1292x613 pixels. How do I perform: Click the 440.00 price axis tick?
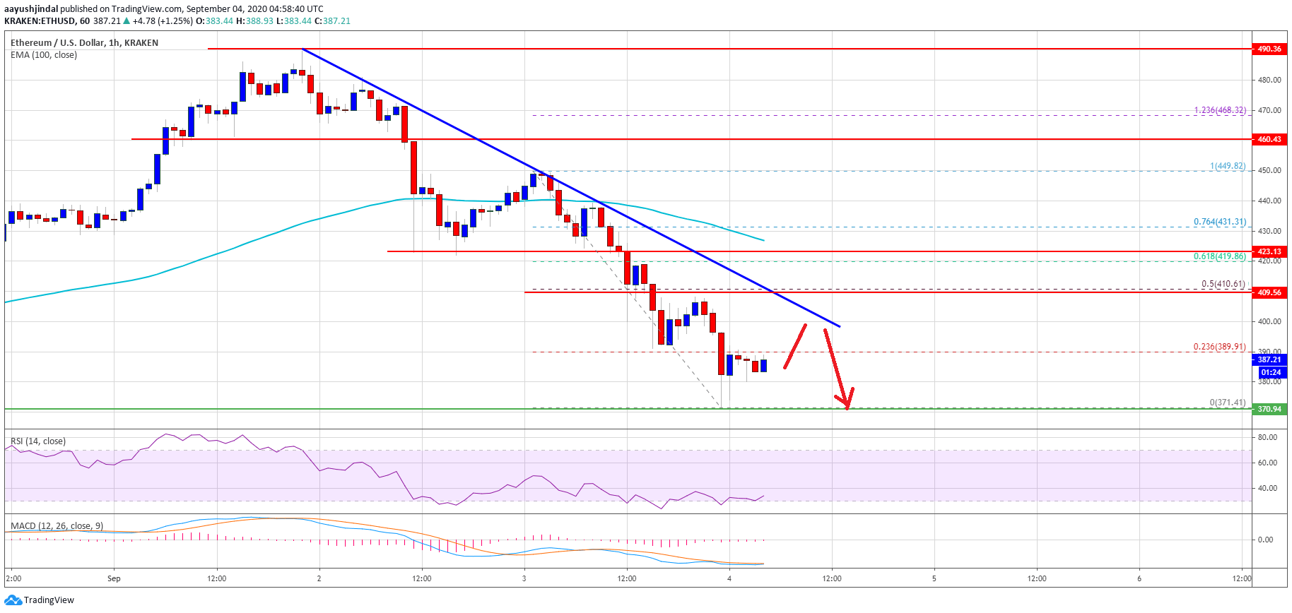pos(1269,201)
